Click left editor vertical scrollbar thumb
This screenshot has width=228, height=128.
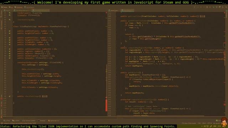106,81
